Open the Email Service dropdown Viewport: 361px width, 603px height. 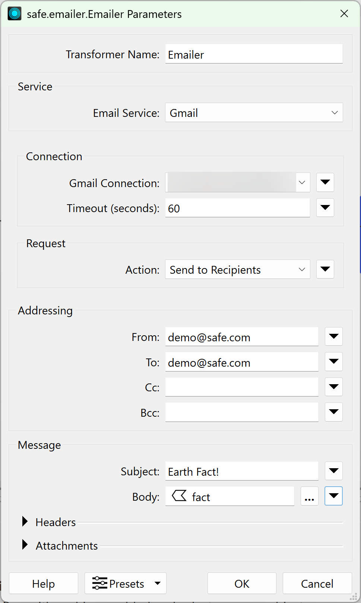coord(254,112)
